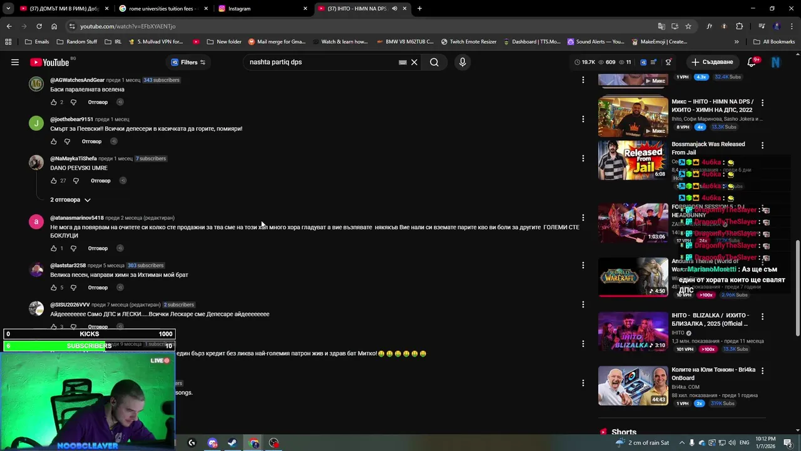The height and width of the screenshot is (451, 801).
Task: Click the Създаване create button
Action: coord(712,62)
